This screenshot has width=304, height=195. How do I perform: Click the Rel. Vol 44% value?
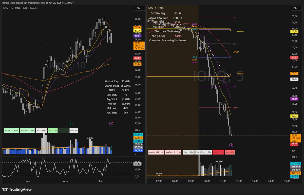point(125,108)
